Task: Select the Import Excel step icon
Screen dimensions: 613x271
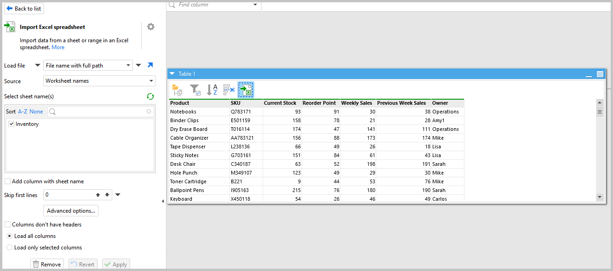Action: (246, 90)
